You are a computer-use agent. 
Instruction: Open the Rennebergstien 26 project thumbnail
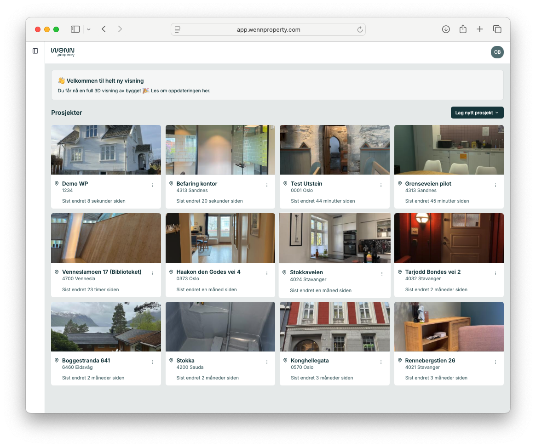(x=449, y=327)
